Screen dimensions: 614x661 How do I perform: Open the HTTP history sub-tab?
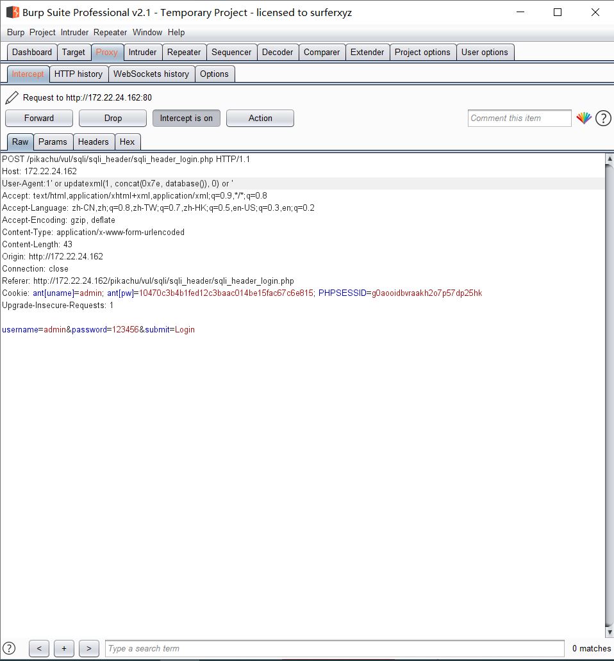click(78, 74)
